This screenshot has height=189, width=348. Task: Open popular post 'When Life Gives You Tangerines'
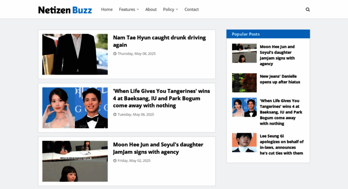point(281,112)
